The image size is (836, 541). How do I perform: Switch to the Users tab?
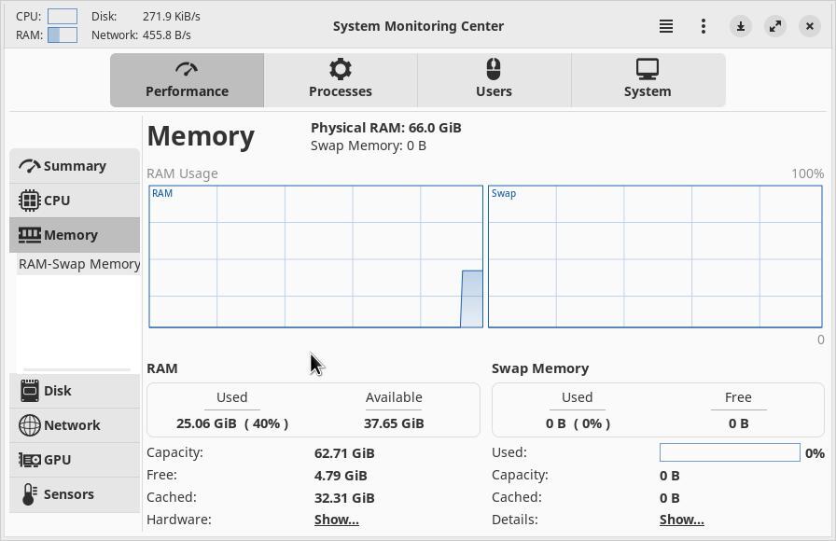[494, 80]
